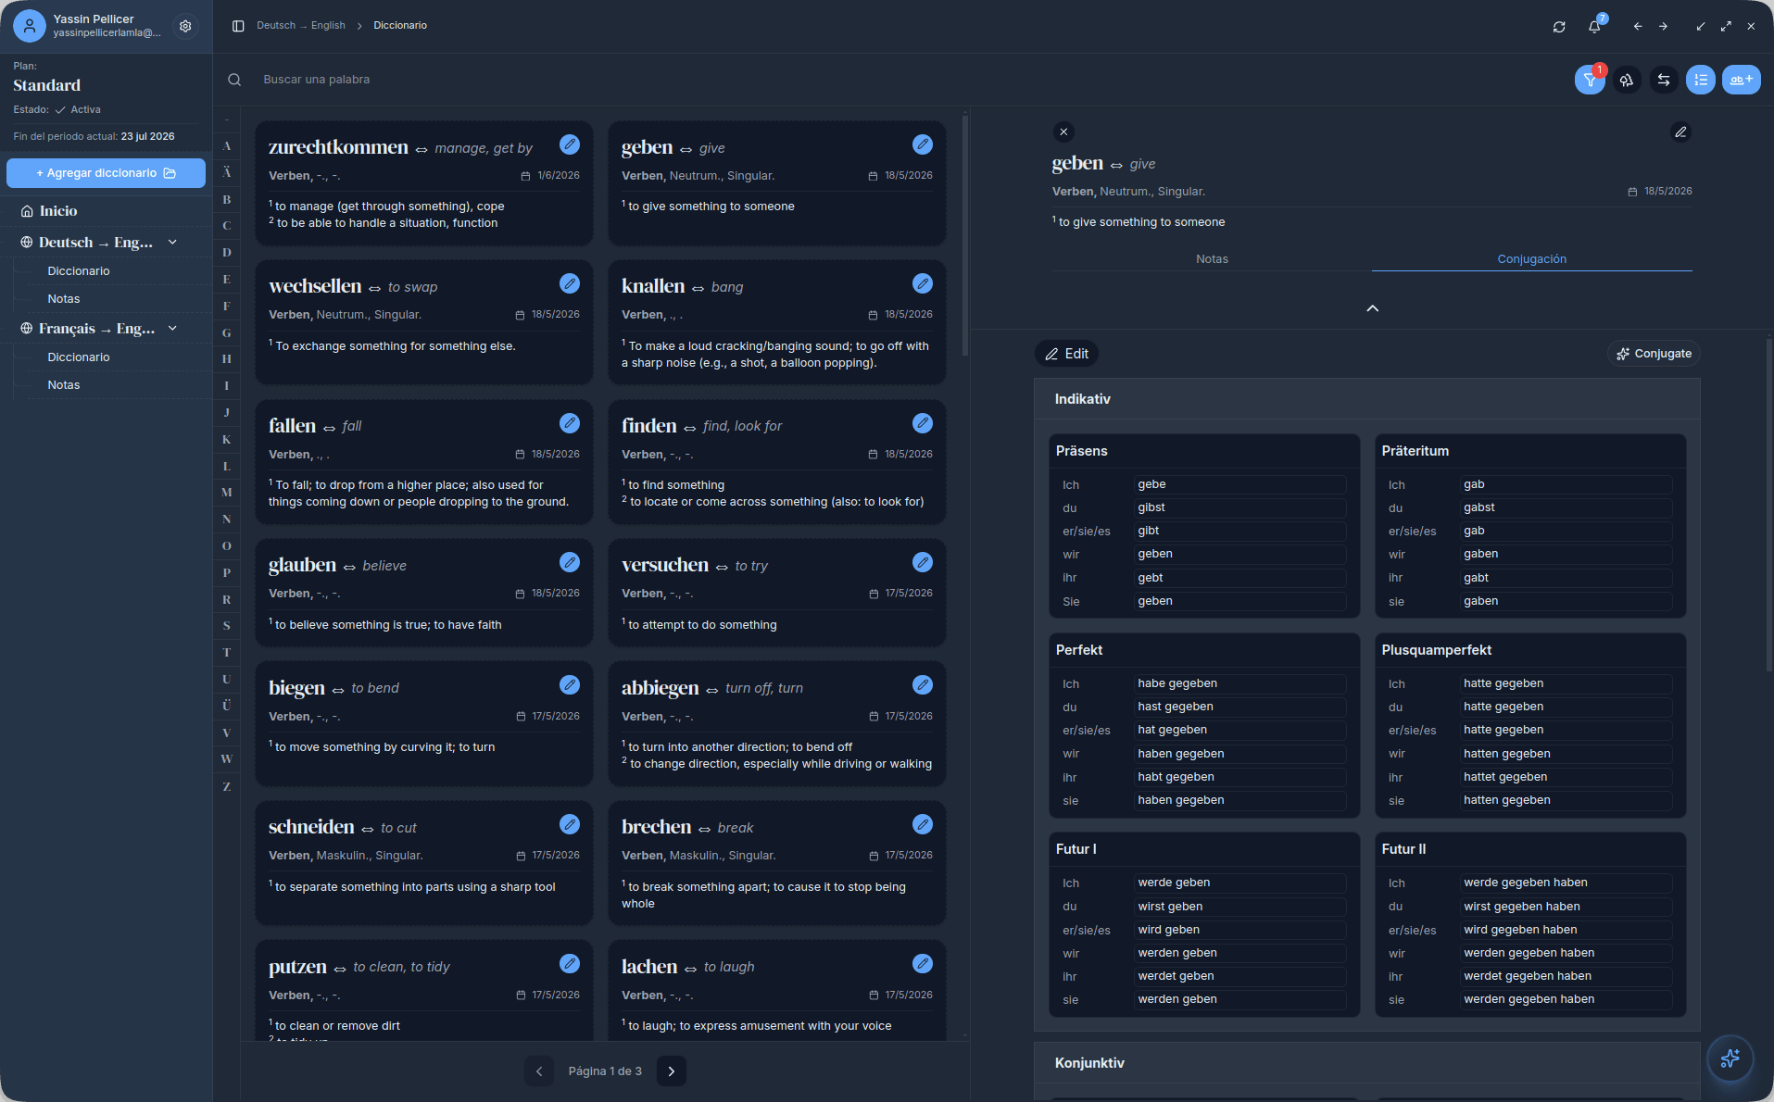The image size is (1774, 1102).
Task: Click the AI brain icon in toolbar
Action: pos(1627,80)
